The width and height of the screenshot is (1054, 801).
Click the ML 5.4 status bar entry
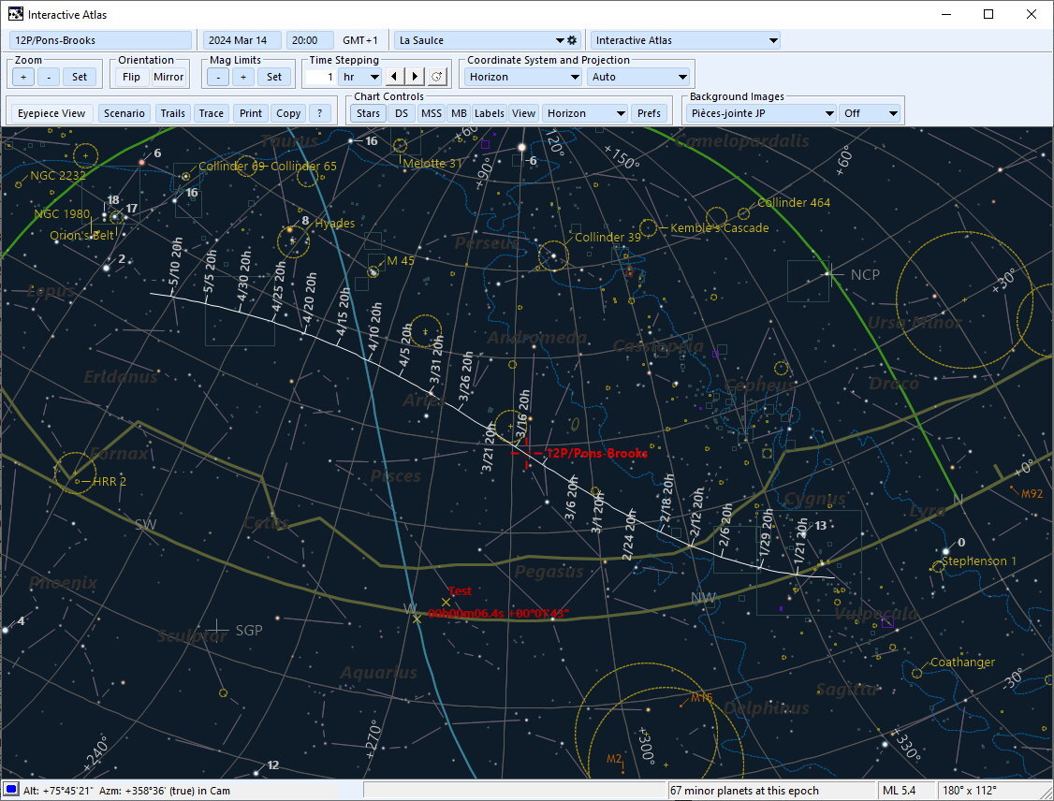tap(899, 791)
